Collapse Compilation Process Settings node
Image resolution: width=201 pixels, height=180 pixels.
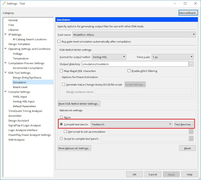pos(5,63)
